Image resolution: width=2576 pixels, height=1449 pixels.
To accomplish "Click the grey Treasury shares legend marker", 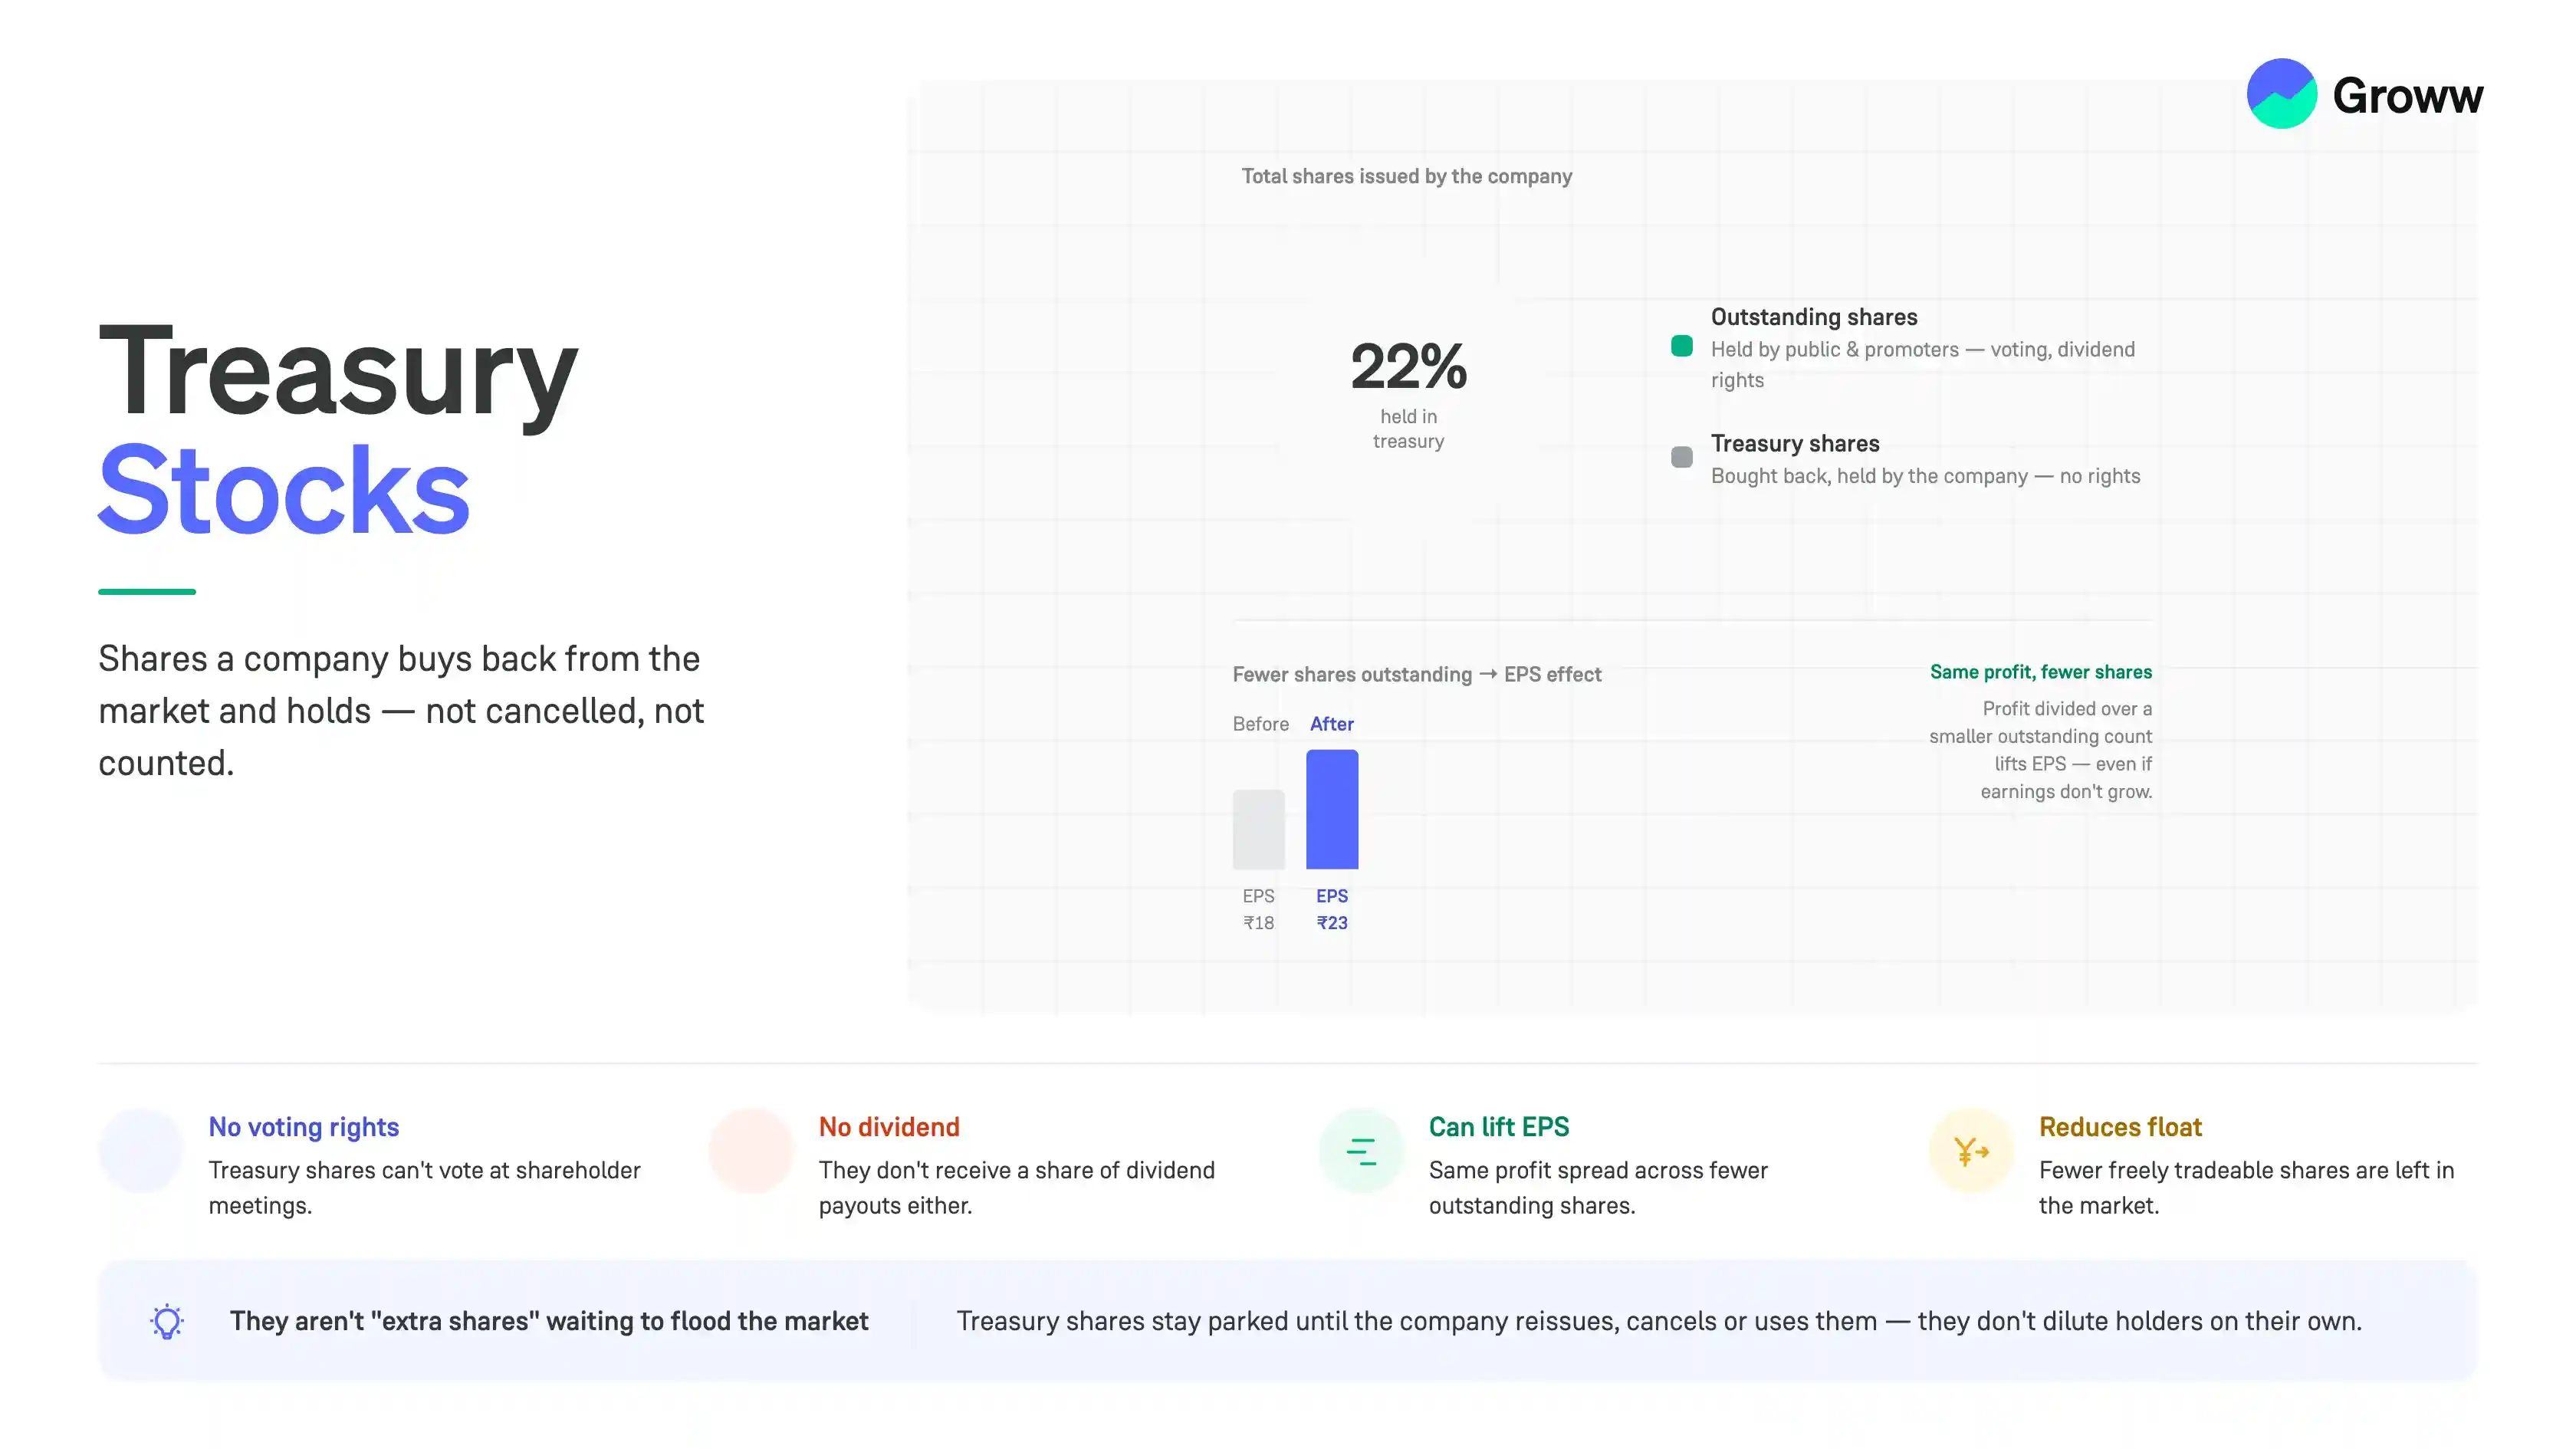I will tap(1682, 457).
